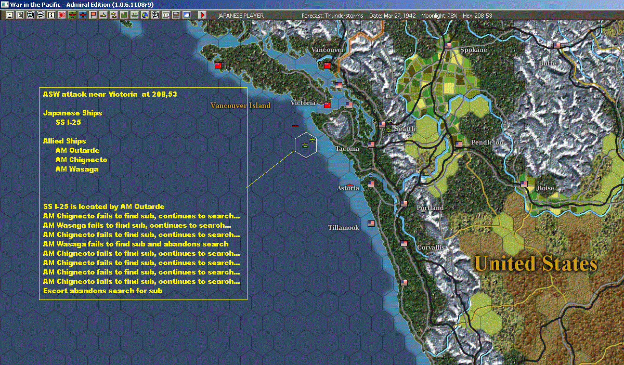Click 'SS I-25' under Japanese Ships
The height and width of the screenshot is (365, 624).
click(x=68, y=123)
